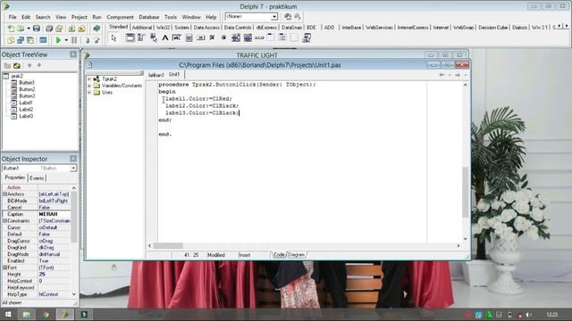Image resolution: width=572 pixels, height=321 pixels.
Task: Click the code editor horizontal scrollbar thumb
Action: (x=168, y=246)
